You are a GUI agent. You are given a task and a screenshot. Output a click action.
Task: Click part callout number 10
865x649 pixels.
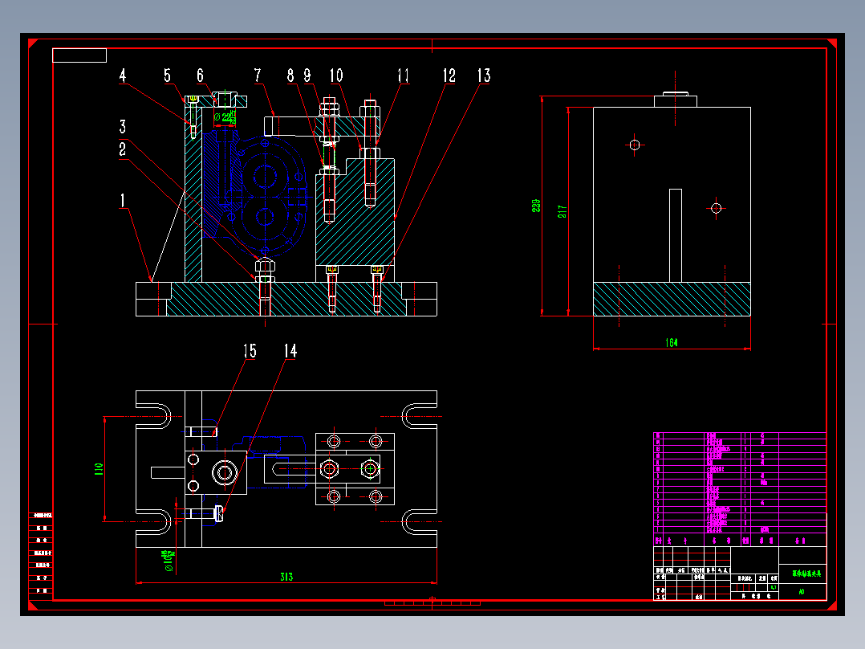336,76
